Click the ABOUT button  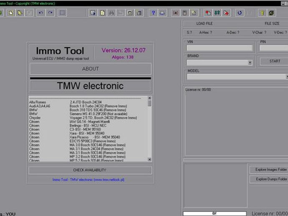tap(91, 69)
